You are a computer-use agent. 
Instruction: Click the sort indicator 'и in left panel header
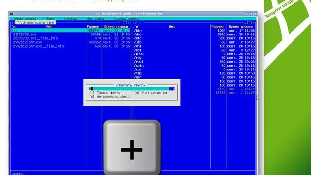(14, 27)
